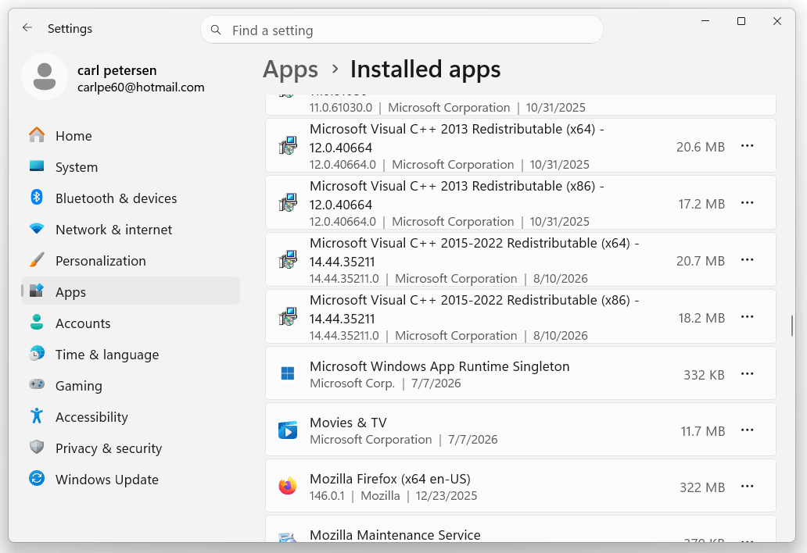Click the 12/23/2025 install date

447,496
